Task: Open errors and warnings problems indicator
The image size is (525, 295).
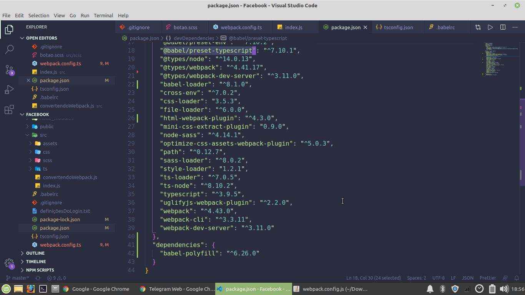Action: (56, 278)
